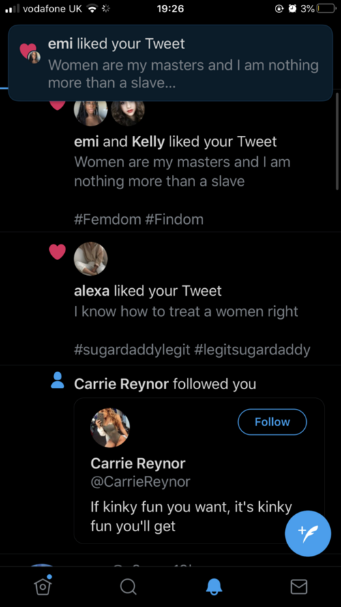Click the vertical scrollbar indicator
The height and width of the screenshot is (607, 341).
click(338, 141)
